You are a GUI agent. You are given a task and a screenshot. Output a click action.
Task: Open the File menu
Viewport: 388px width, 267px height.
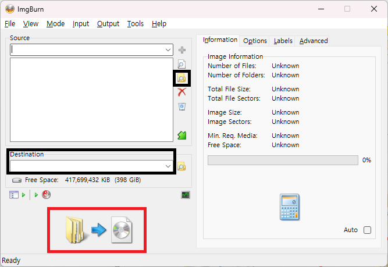click(10, 24)
